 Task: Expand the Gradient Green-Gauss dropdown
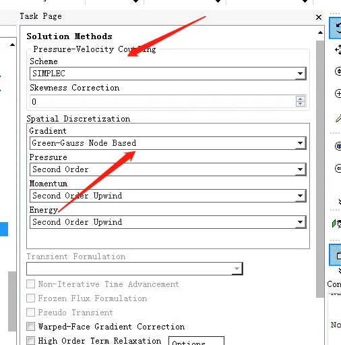pos(168,143)
